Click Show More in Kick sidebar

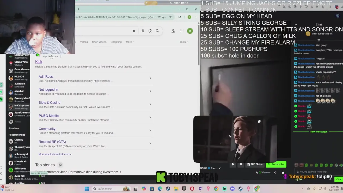click(14, 128)
